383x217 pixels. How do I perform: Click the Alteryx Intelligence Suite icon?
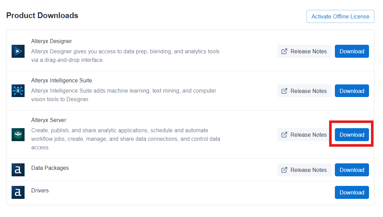click(18, 91)
